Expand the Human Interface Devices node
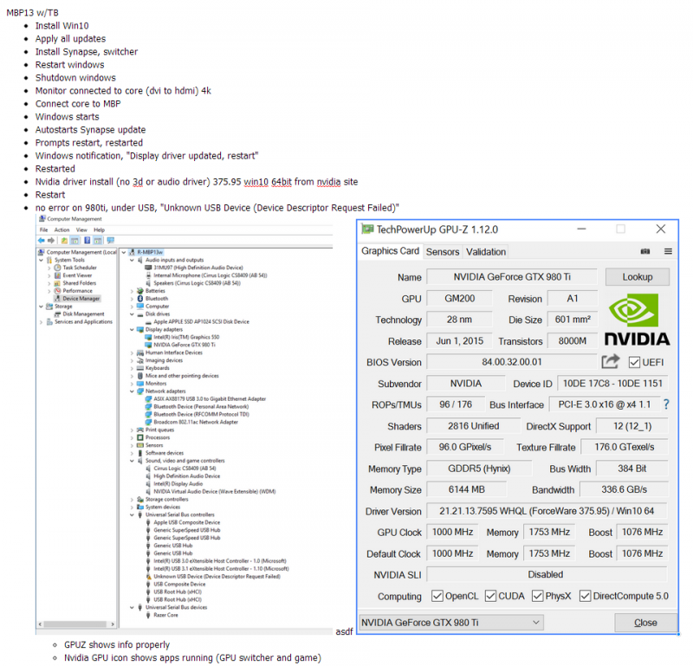 tap(132, 352)
